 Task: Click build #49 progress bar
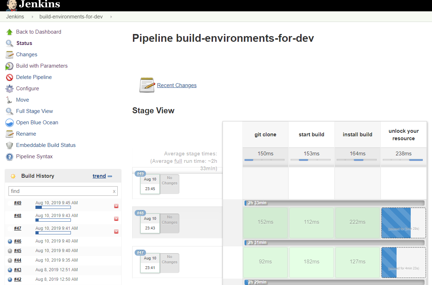pyautogui.click(x=53, y=207)
